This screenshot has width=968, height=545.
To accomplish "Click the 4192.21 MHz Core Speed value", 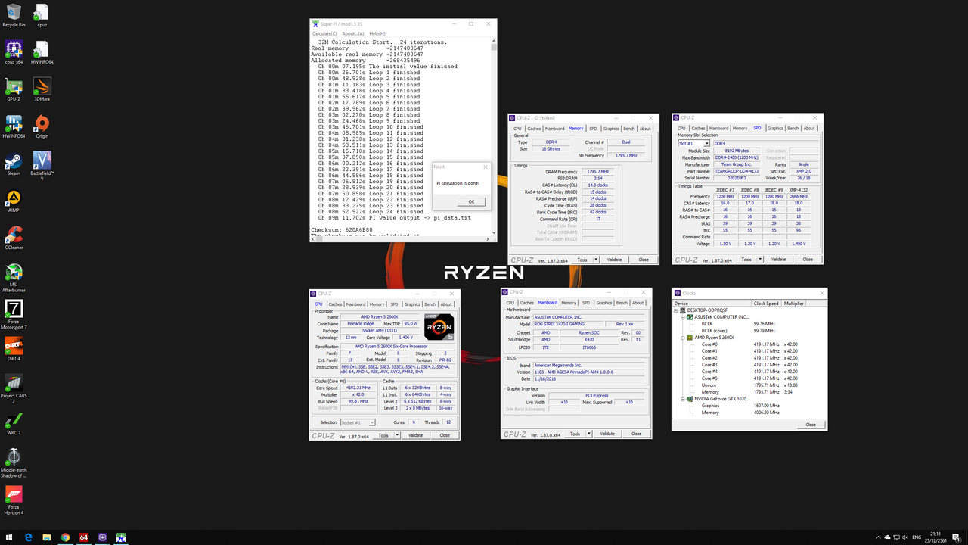I will 358,387.
